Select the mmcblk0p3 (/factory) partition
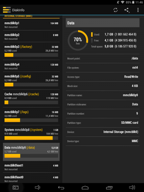This screenshot has width=144, height=192. (x=31, y=51)
